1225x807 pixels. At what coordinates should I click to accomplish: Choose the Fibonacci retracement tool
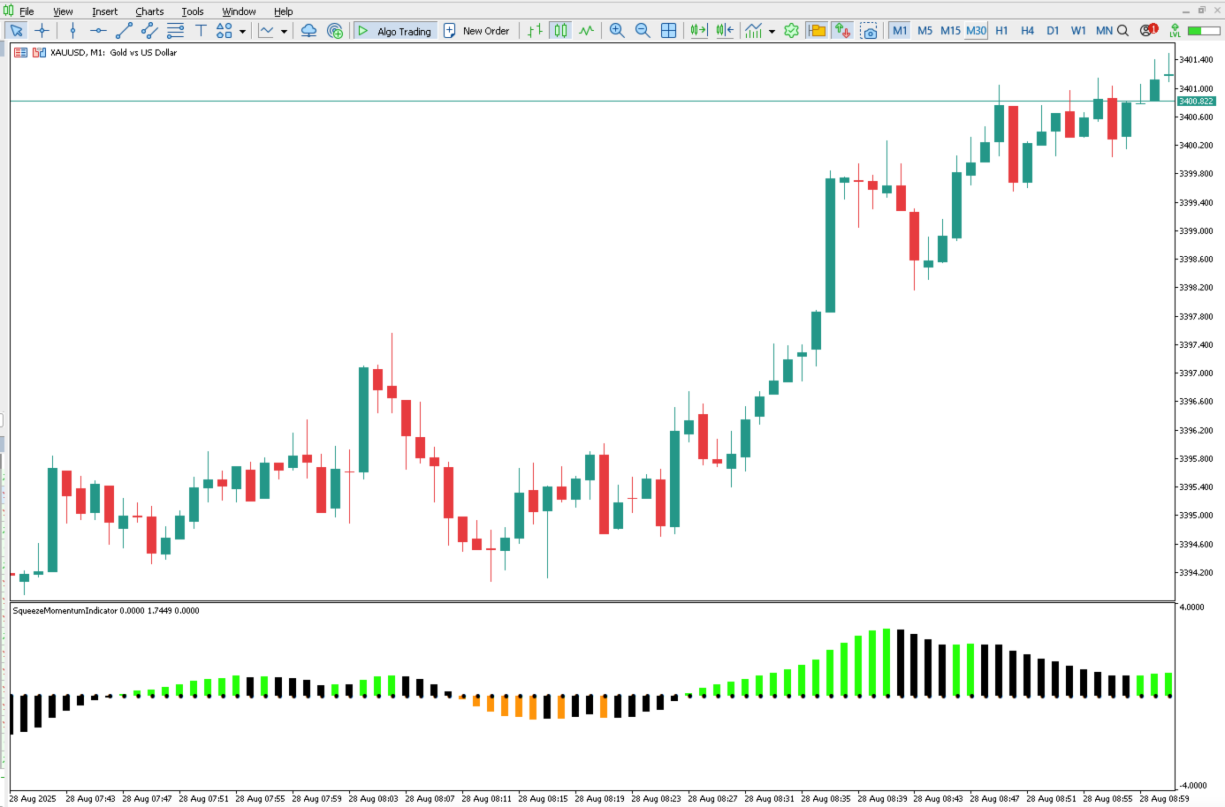tap(175, 31)
